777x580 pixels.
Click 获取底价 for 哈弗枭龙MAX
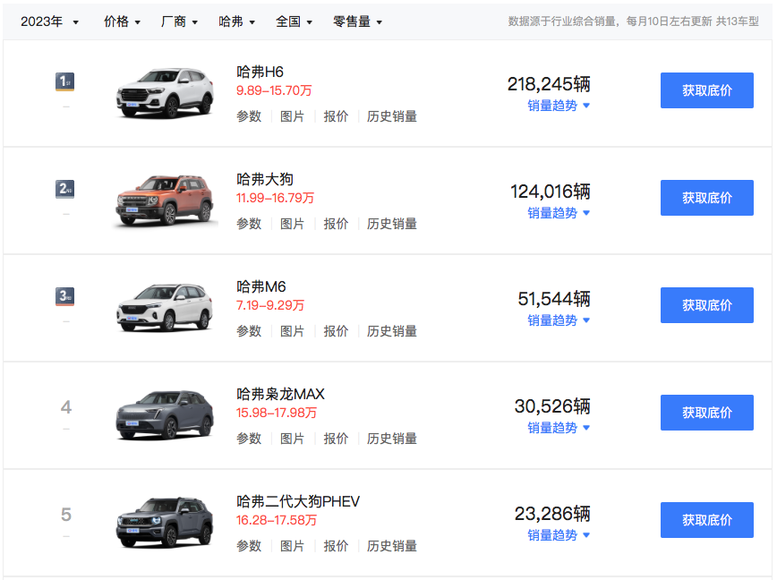tap(706, 413)
